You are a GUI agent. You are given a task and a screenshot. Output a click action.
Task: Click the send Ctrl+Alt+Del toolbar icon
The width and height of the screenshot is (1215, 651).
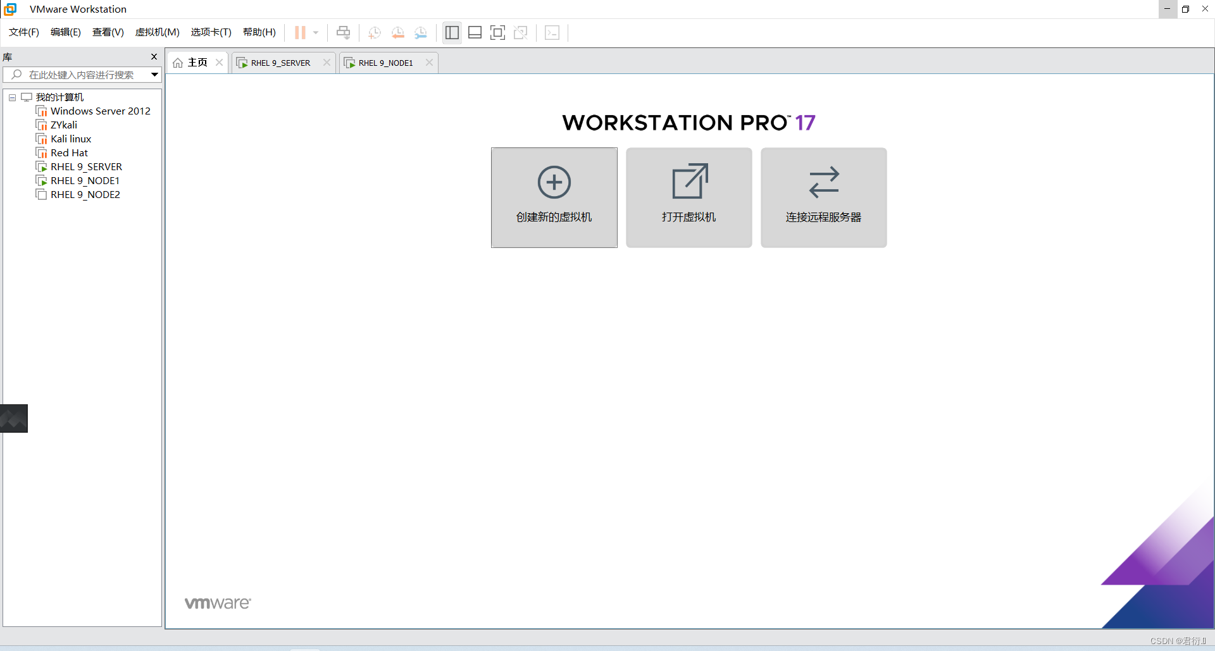point(343,32)
